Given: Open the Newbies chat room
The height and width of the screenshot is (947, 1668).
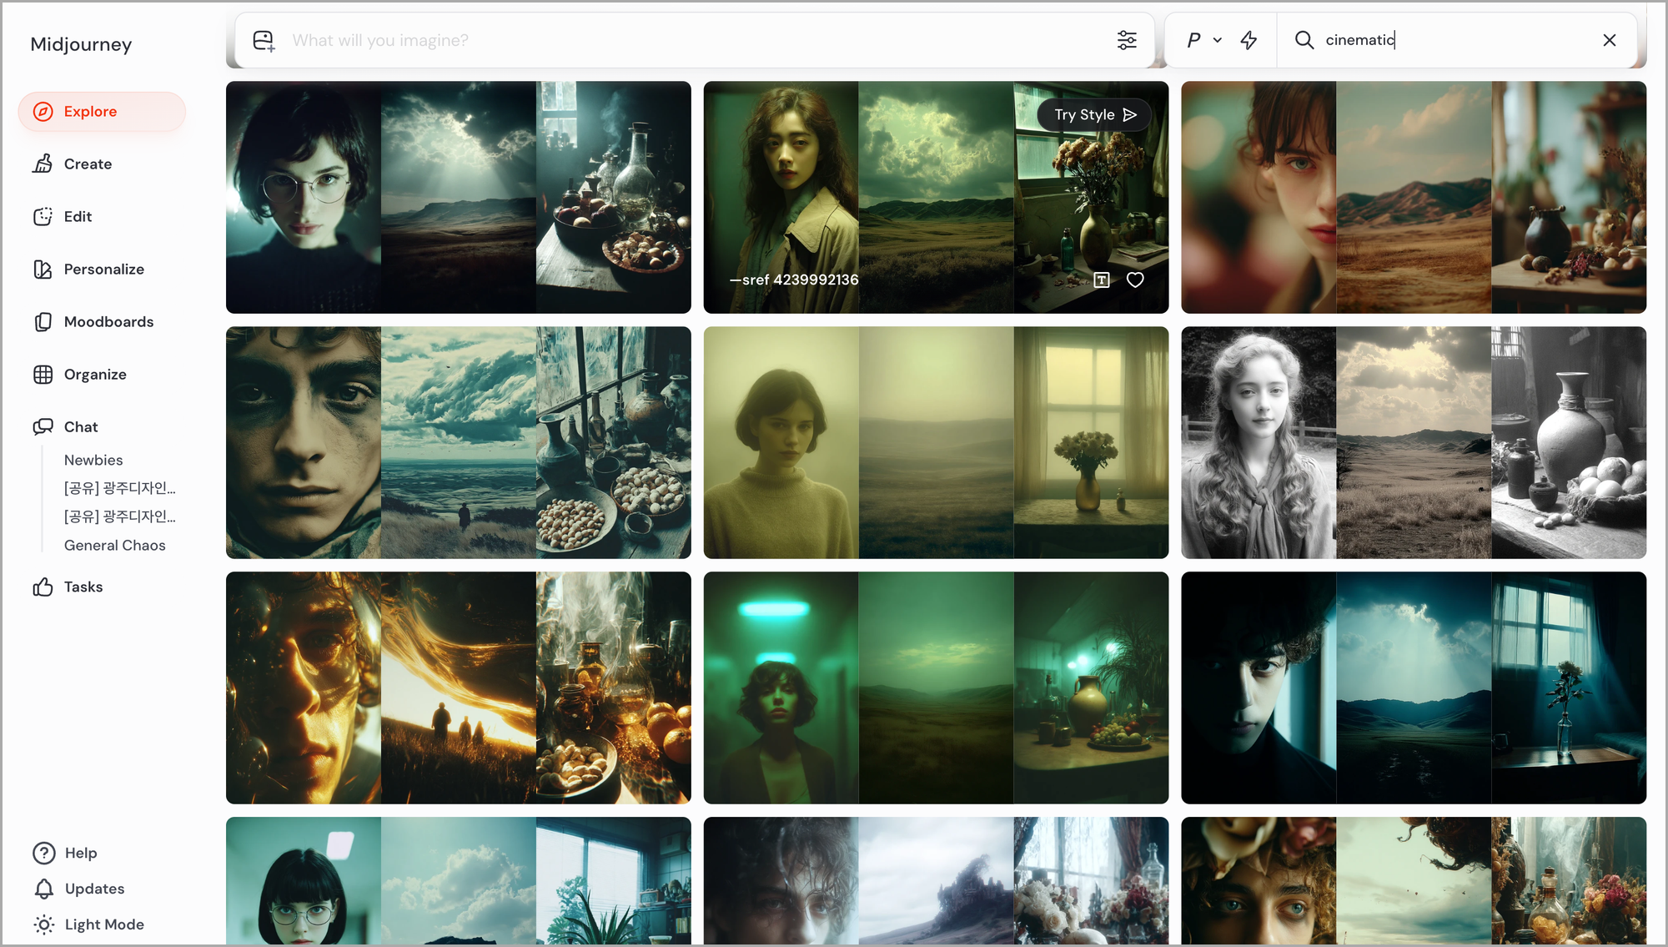Looking at the screenshot, I should [93, 461].
